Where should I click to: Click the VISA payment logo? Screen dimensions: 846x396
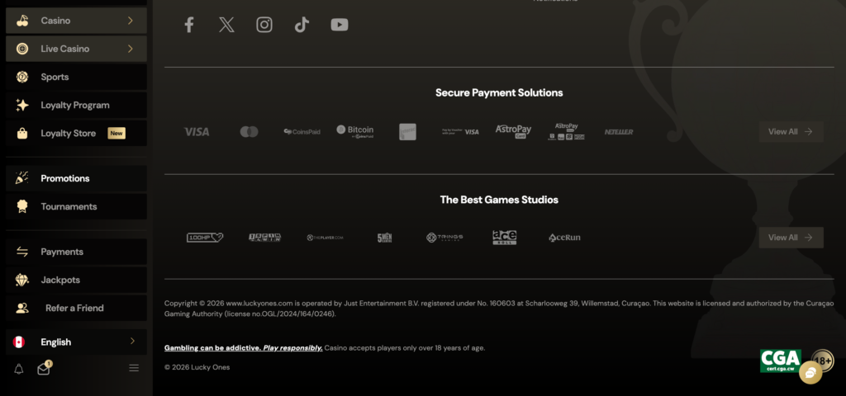tap(197, 131)
